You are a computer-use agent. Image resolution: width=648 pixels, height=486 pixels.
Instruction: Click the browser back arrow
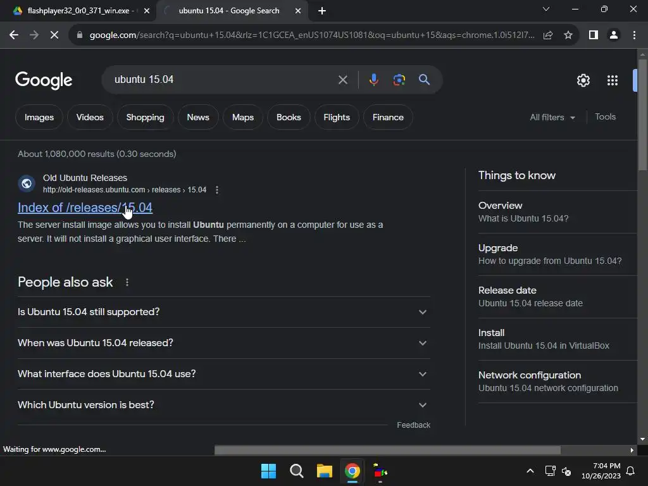tap(14, 35)
